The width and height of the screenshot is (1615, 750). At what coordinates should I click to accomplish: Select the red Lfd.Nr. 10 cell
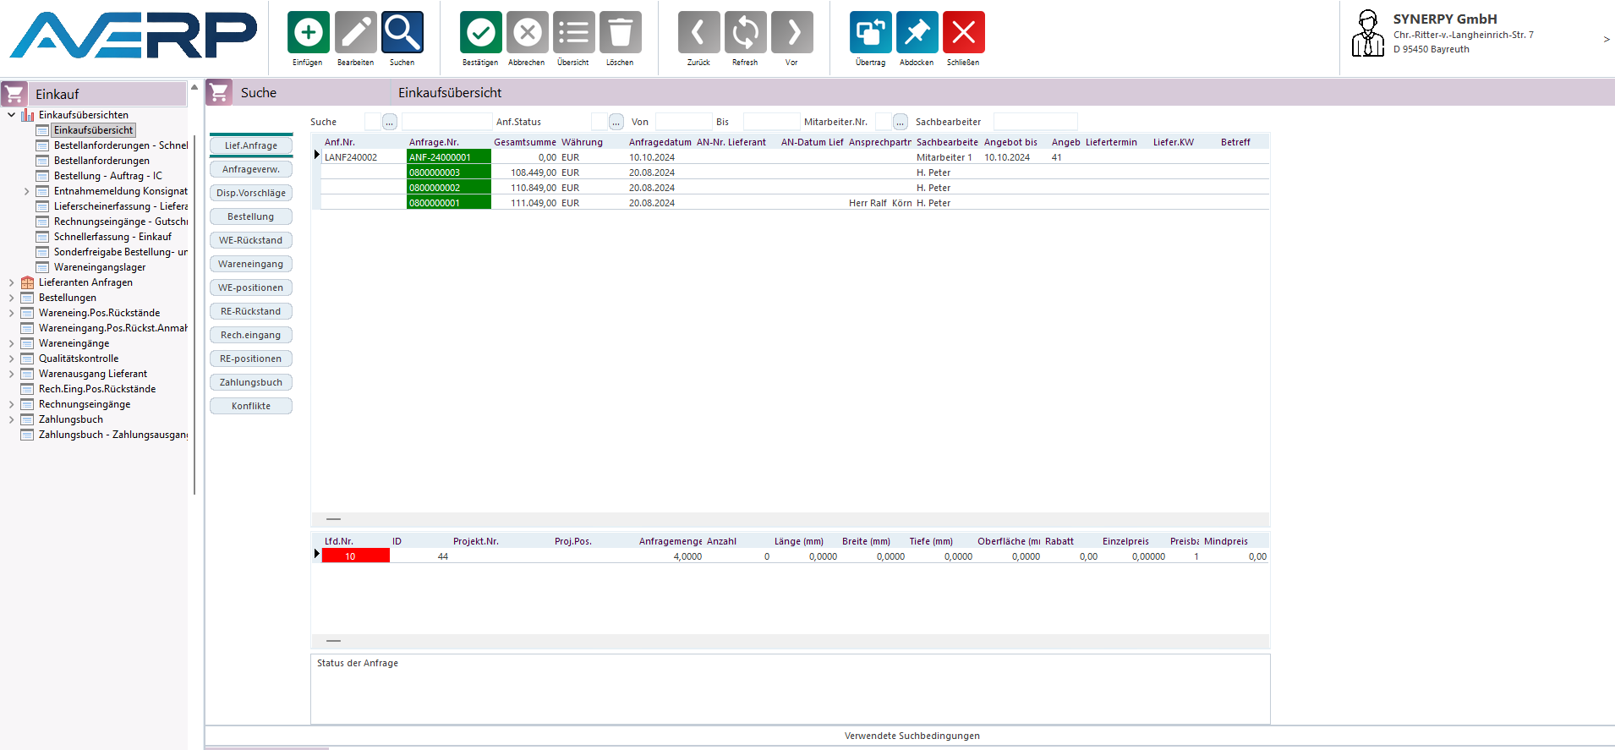(x=355, y=556)
